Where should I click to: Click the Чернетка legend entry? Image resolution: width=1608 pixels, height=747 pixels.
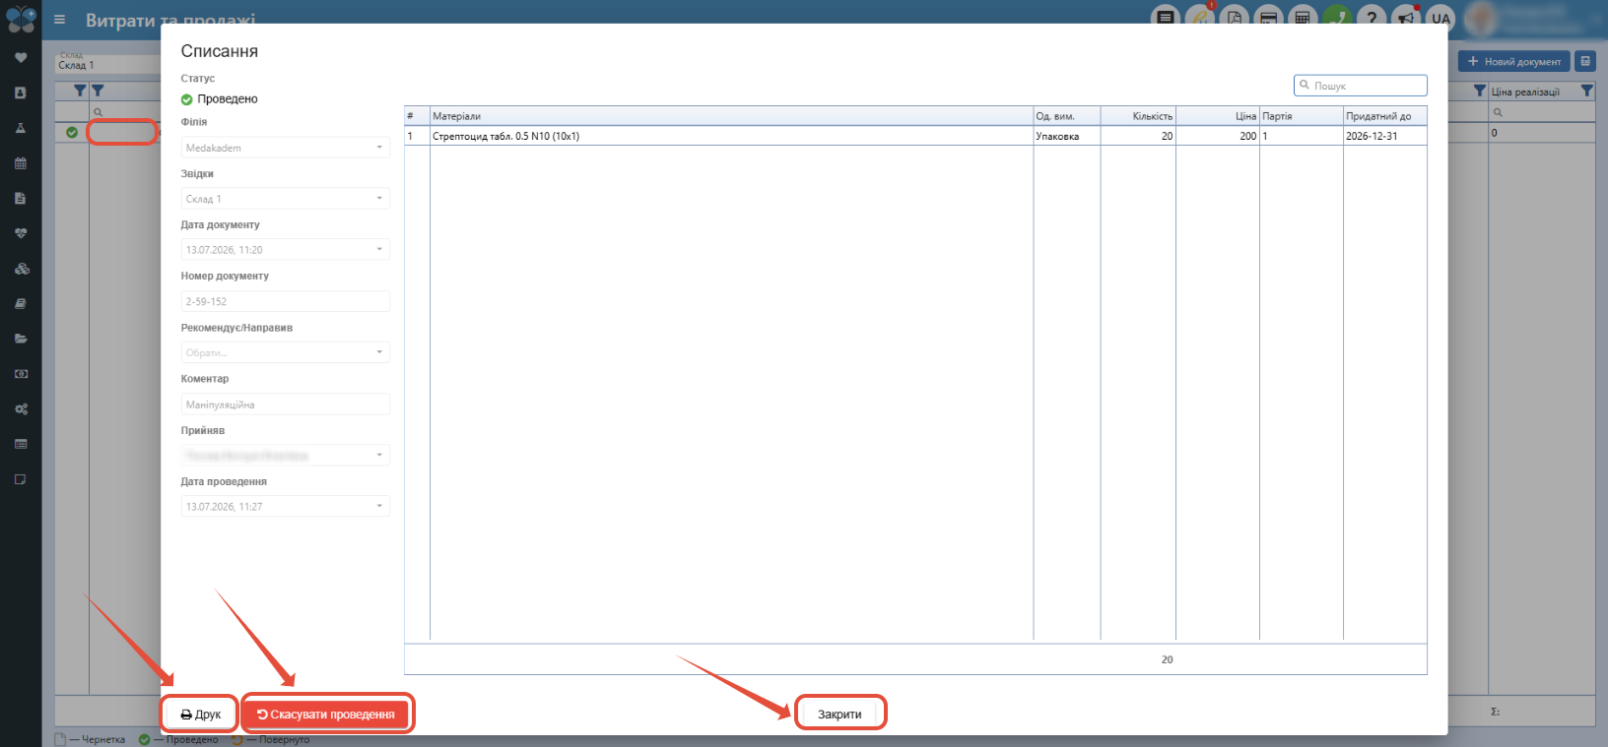point(91,740)
